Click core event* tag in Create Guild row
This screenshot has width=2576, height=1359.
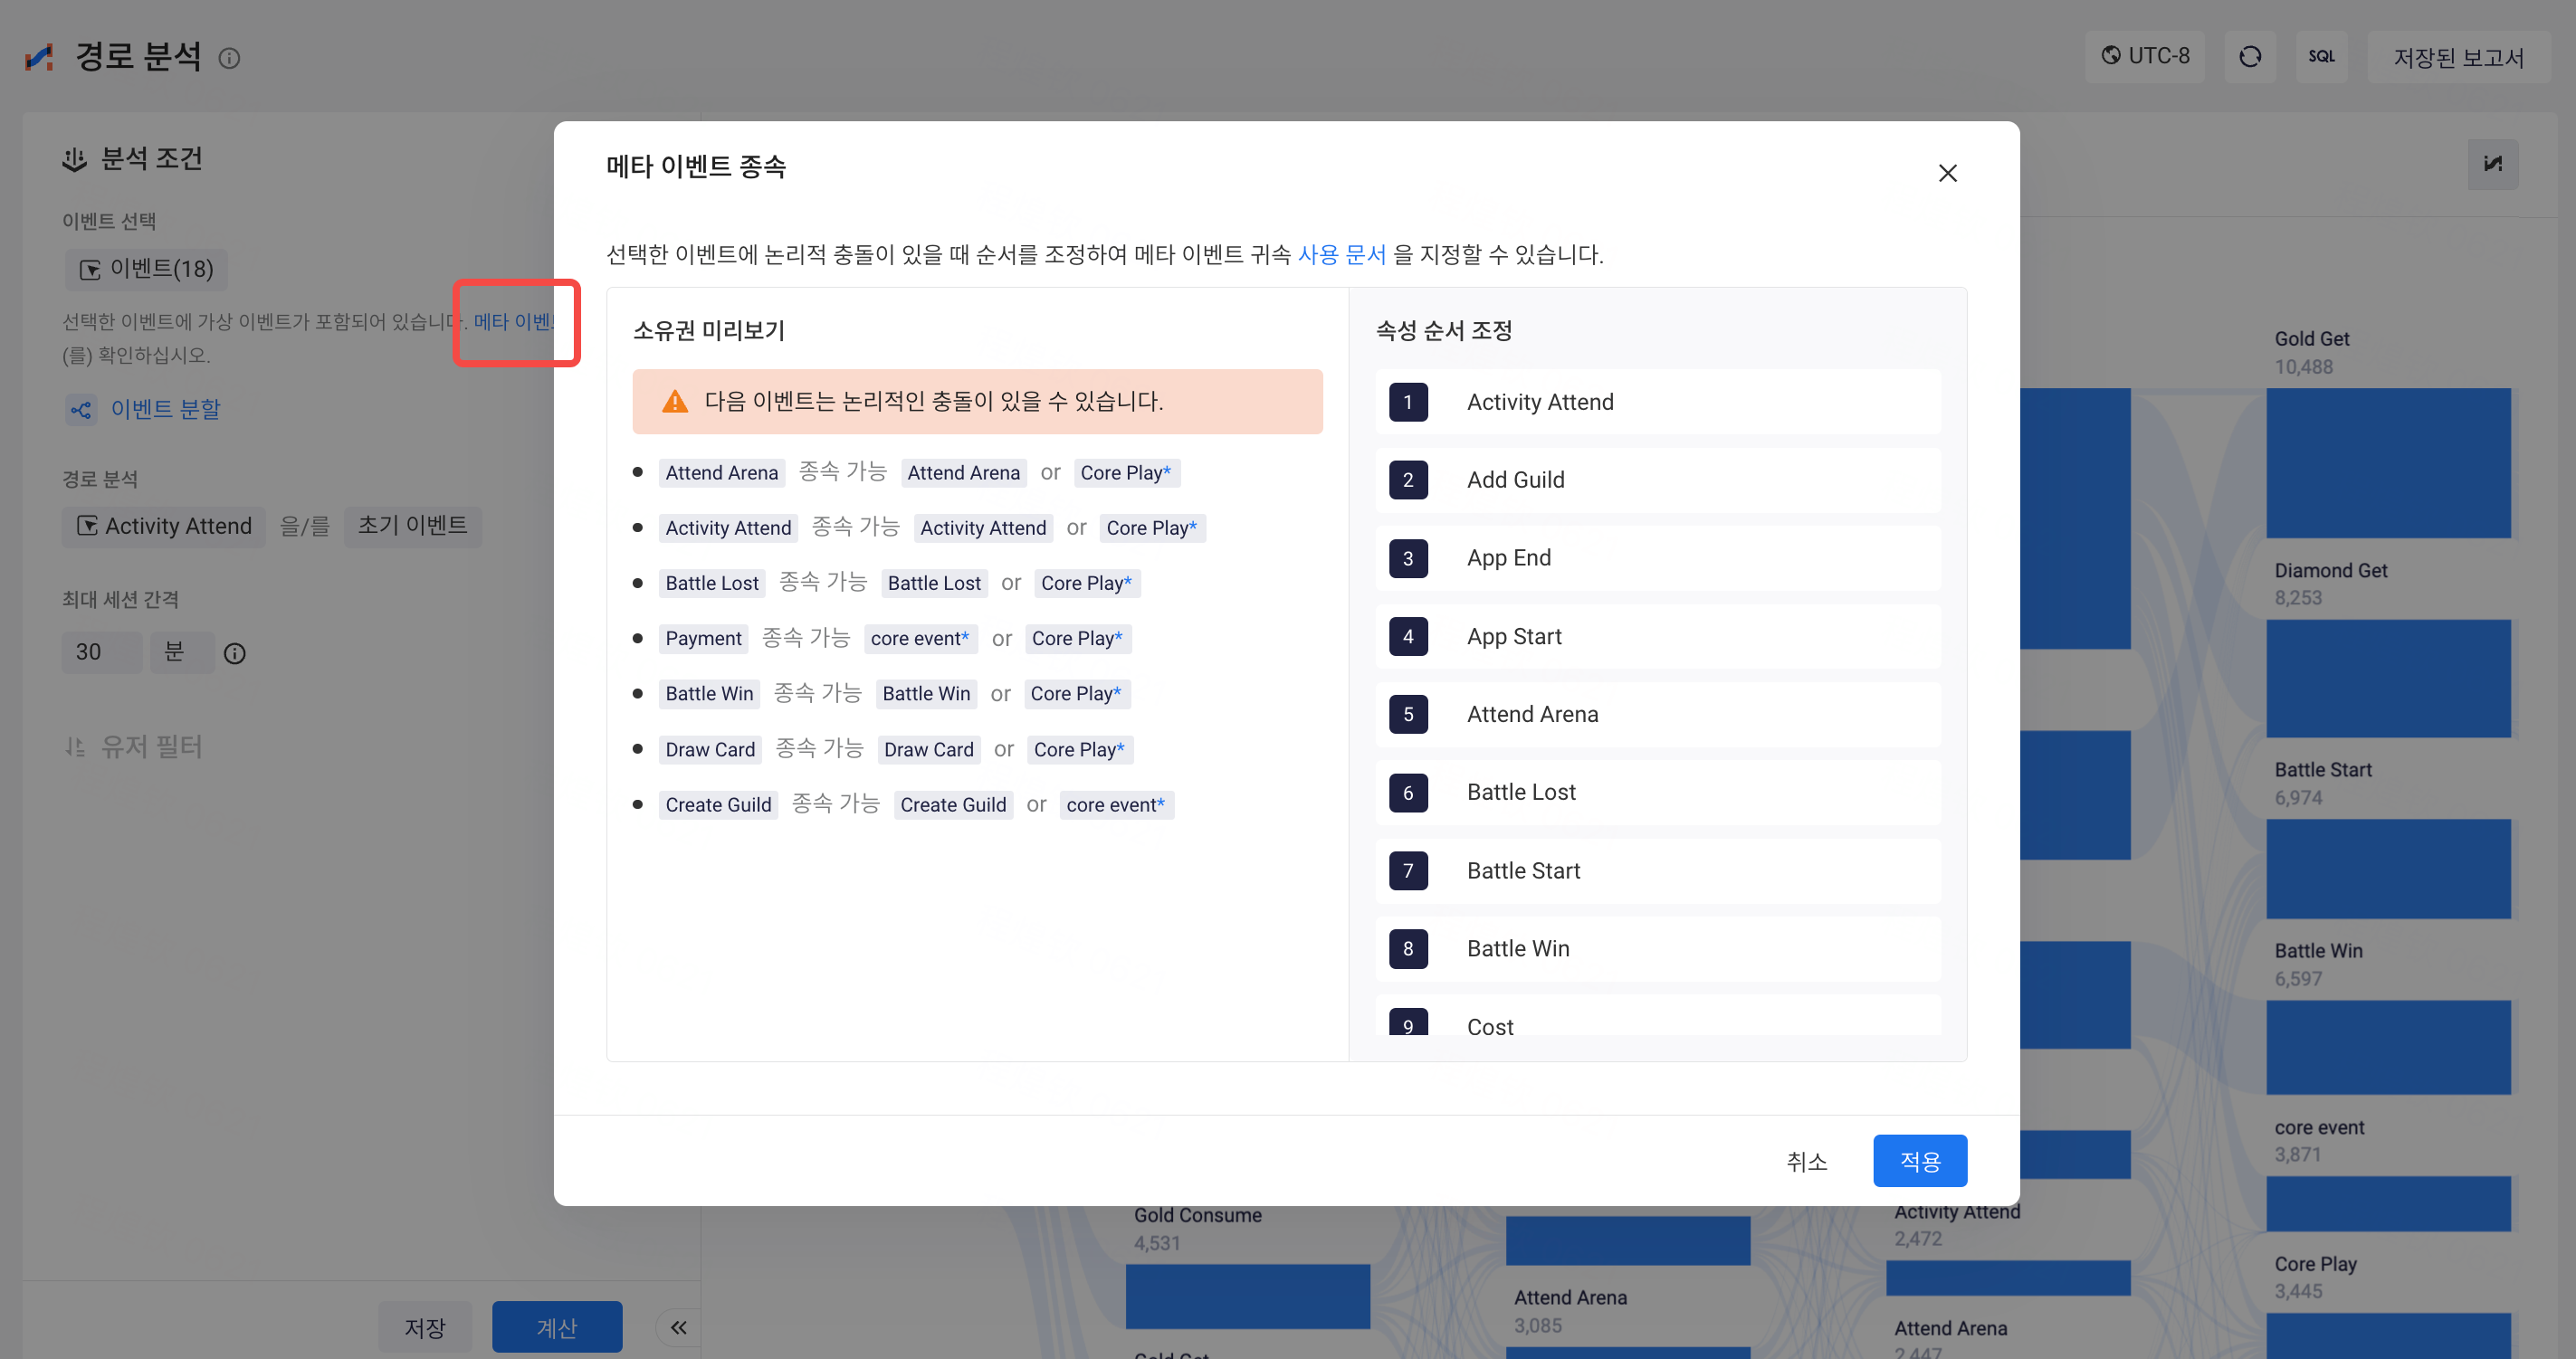pos(1115,804)
